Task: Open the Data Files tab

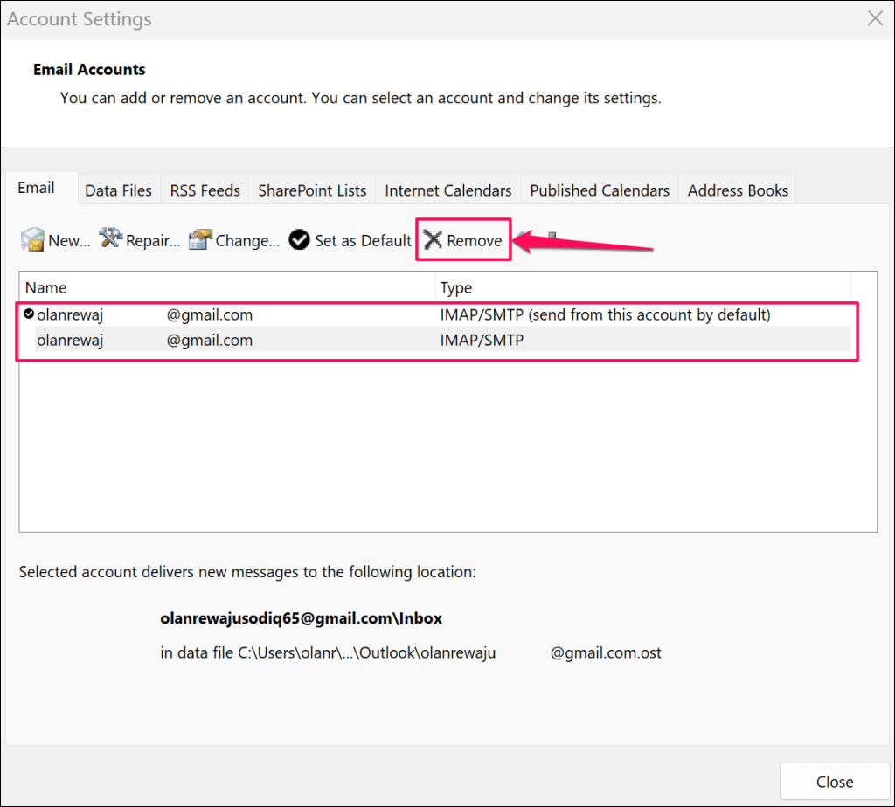Action: 118,190
